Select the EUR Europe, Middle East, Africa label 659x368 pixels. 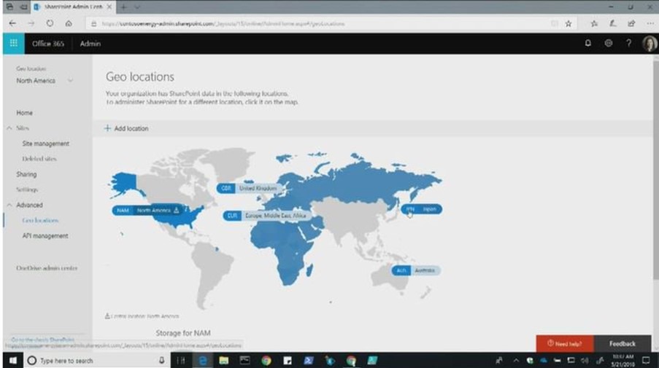266,216
